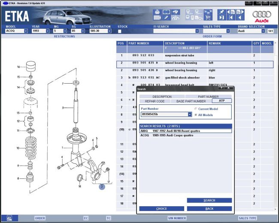Click the TC button in bottom bar

pyautogui.click(x=109, y=218)
